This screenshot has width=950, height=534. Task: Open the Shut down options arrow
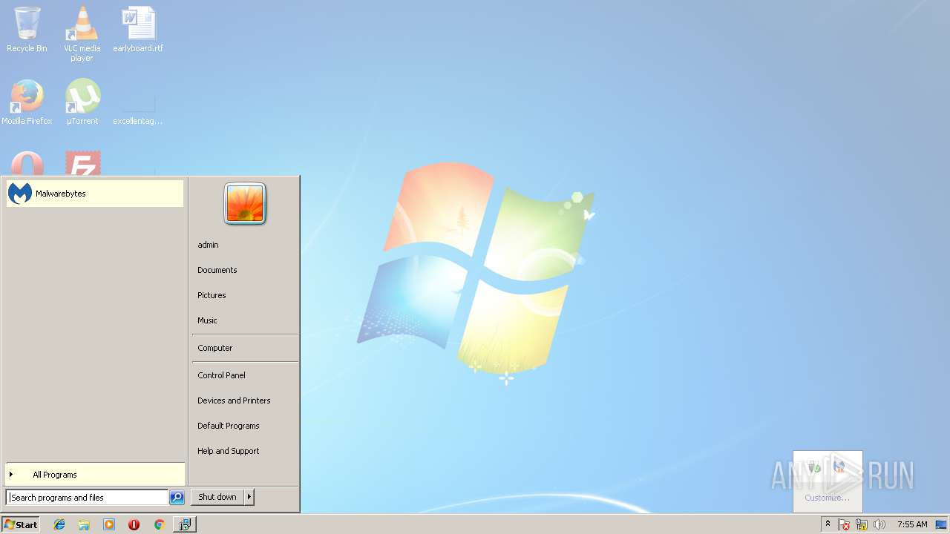[249, 497]
